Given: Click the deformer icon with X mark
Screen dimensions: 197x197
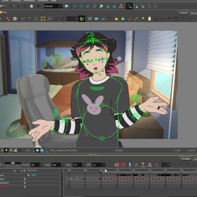Looking at the screenshot, I should click(x=143, y=6).
